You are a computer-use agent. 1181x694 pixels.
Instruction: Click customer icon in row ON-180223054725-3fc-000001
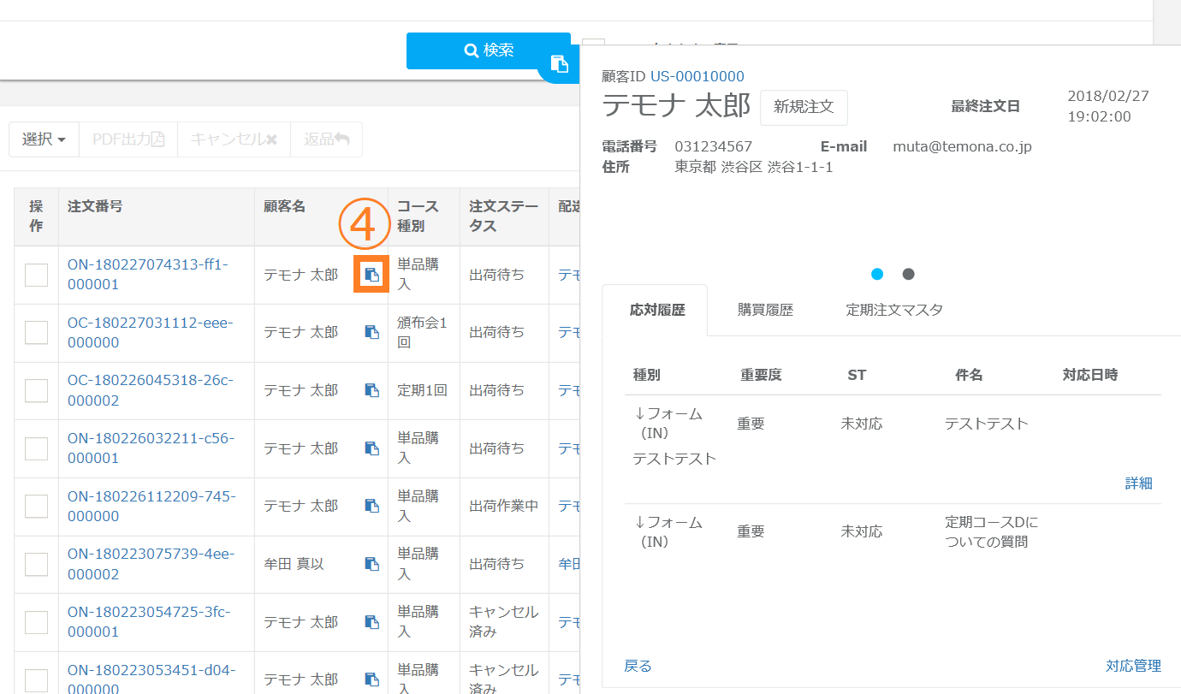click(371, 622)
